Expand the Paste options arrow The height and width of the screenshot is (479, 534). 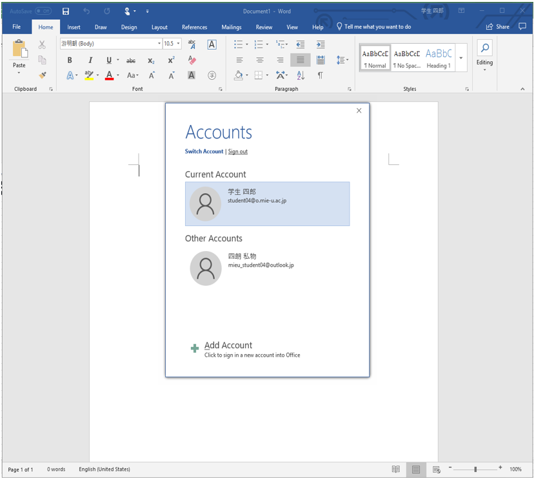[19, 73]
